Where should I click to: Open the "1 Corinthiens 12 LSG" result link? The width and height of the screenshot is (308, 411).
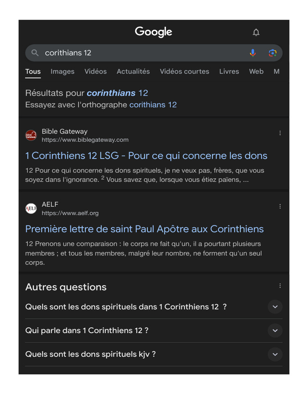146,156
